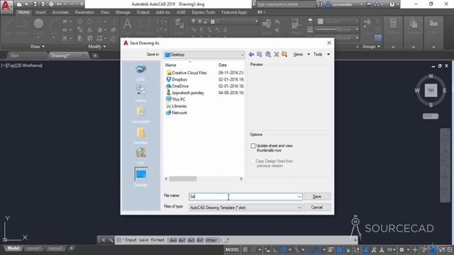Open the A360 place in the dialog sidebar
454x255 pixels.
(x=140, y=72)
